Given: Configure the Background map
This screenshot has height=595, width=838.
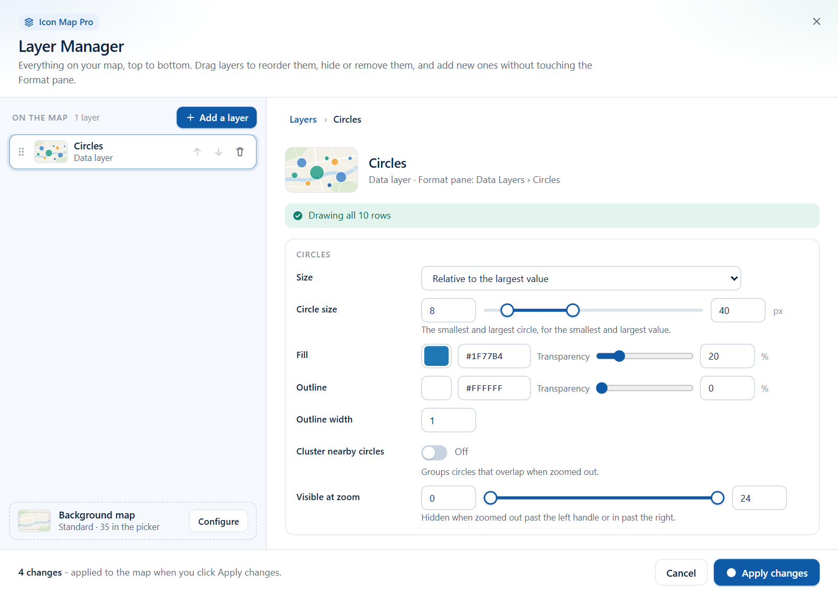Looking at the screenshot, I should 218,521.
